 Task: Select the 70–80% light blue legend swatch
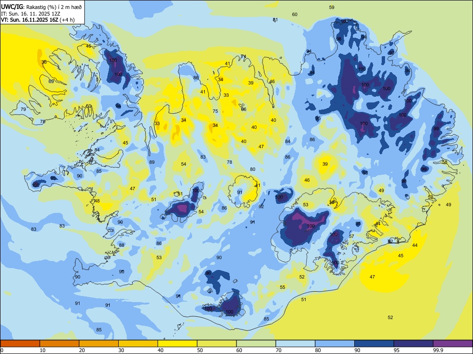click(295, 344)
